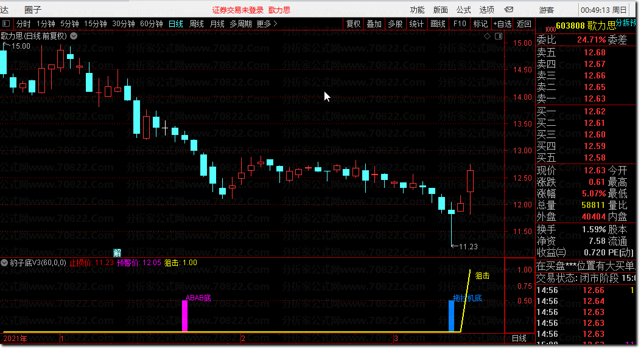Click the 涨幅 value 5.07%

click(594, 193)
